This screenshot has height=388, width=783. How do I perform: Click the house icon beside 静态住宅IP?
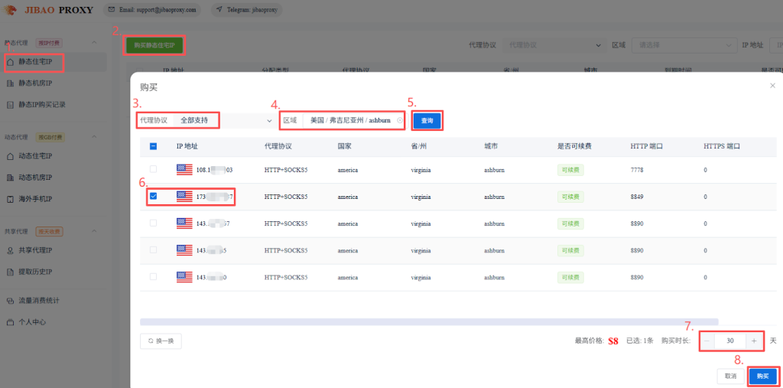click(x=11, y=61)
